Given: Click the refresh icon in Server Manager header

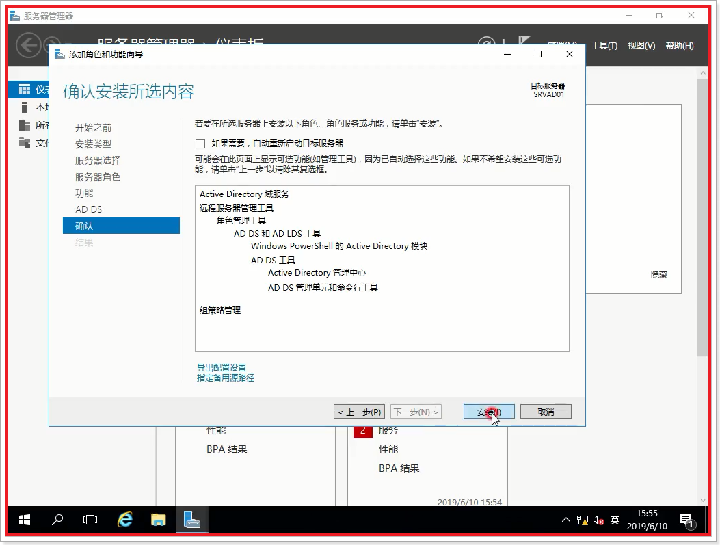Looking at the screenshot, I should 487,41.
